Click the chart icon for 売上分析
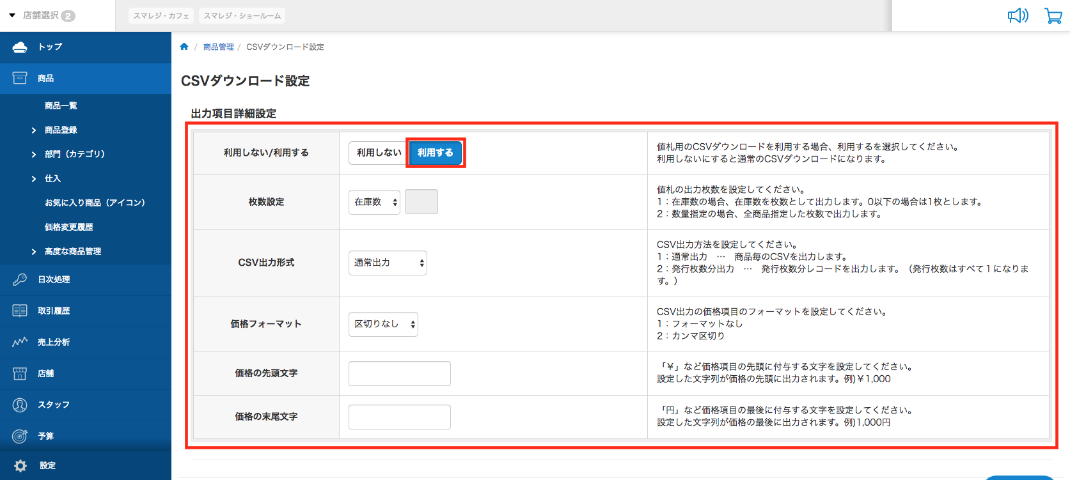Viewport: 1070px width, 480px height. (x=20, y=342)
